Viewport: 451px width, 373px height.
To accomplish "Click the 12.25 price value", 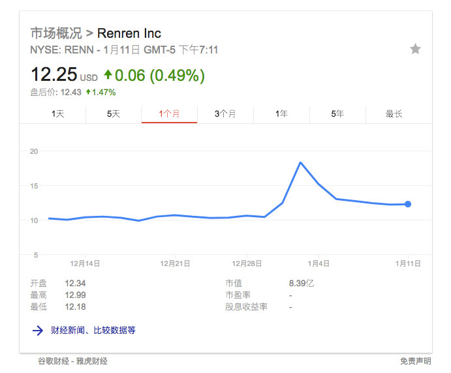I will [x=54, y=74].
